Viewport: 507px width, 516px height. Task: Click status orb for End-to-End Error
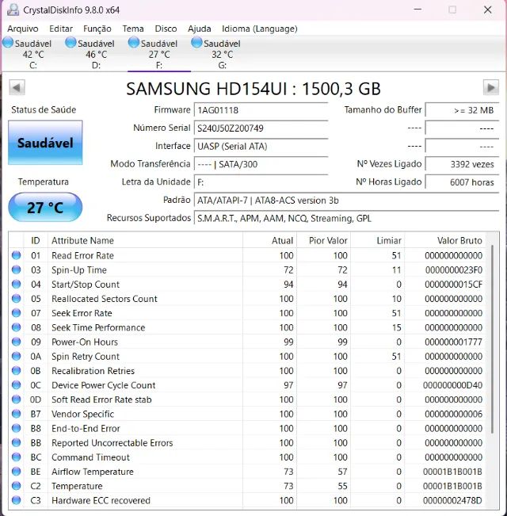coord(16,428)
